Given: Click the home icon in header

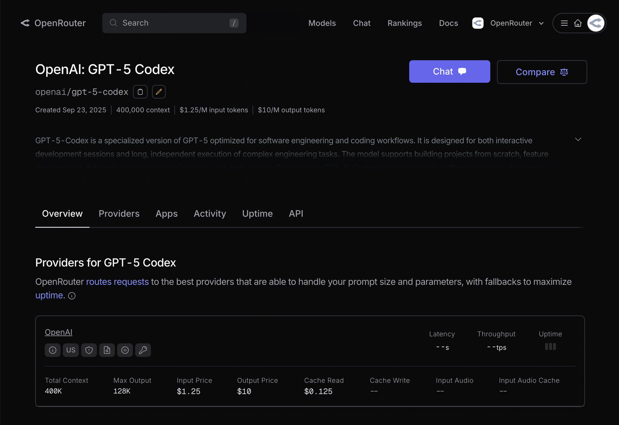Looking at the screenshot, I should 578,23.
